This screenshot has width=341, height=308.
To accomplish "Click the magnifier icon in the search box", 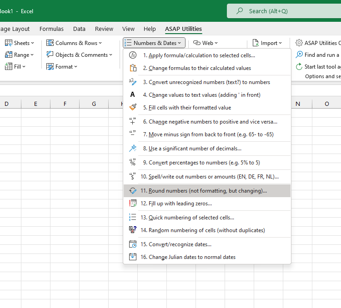I will point(240,10).
